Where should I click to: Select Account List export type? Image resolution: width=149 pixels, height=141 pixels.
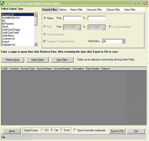coord(18,15)
